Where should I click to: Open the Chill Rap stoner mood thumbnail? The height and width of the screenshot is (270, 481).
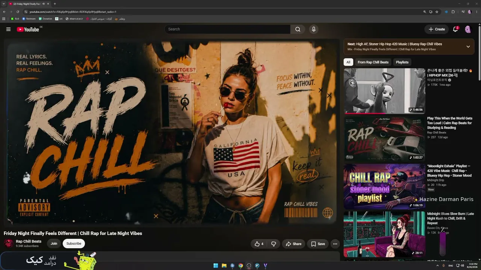[384, 186]
